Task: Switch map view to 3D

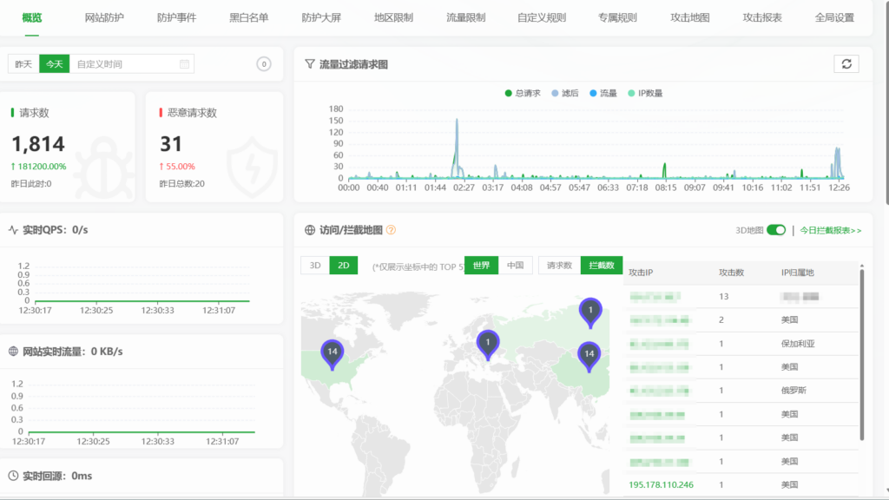Action: 315,266
